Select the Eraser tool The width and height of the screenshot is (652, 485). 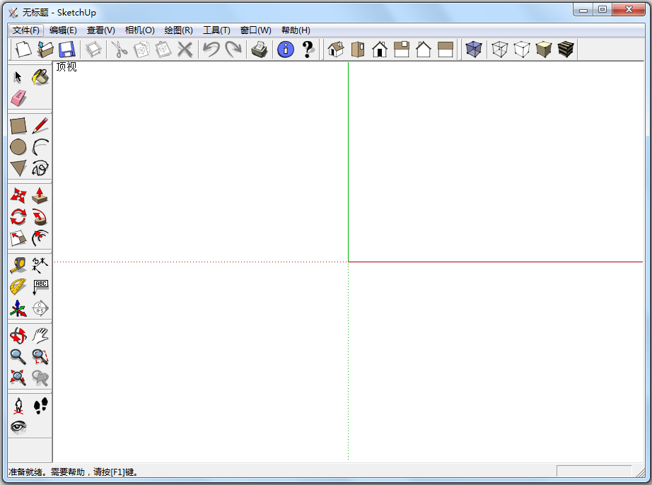pos(17,98)
